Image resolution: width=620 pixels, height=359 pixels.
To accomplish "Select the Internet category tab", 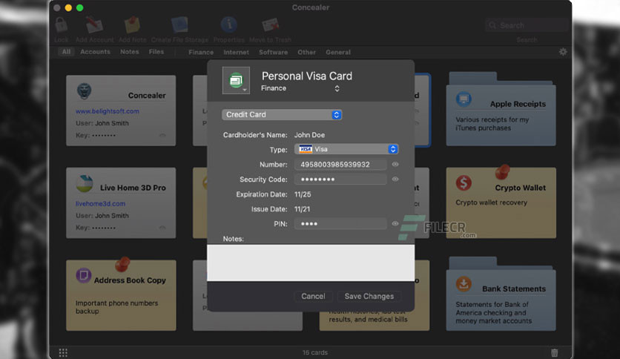I will coord(236,52).
